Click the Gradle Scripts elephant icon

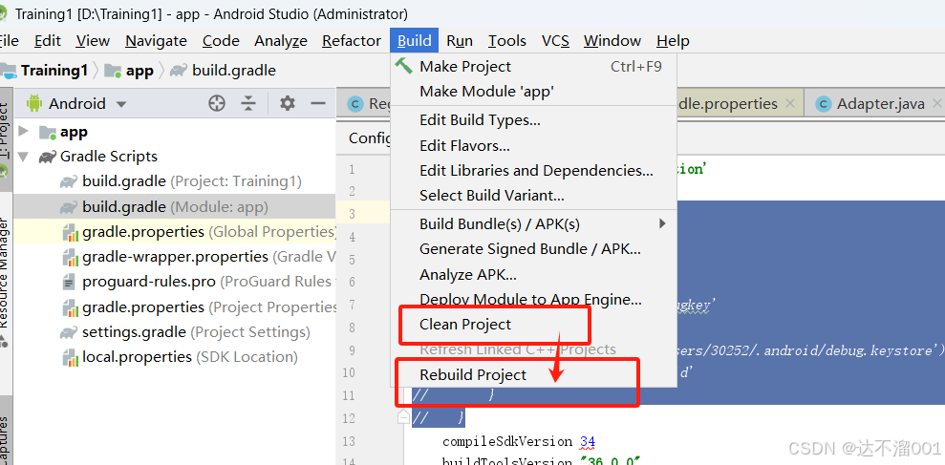coord(47,157)
